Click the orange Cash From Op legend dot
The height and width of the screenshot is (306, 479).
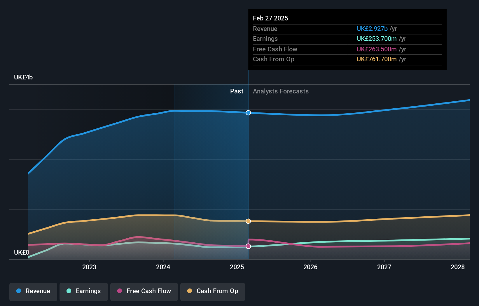point(190,291)
